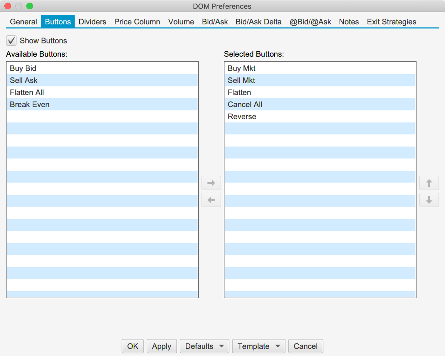Click the OK button

point(133,346)
